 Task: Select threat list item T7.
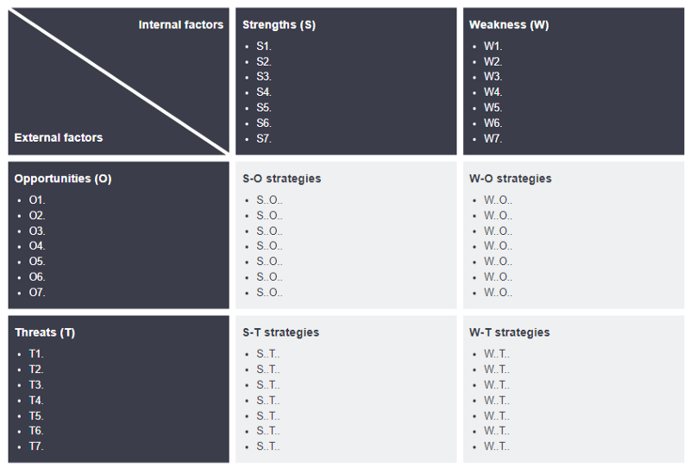click(x=36, y=446)
